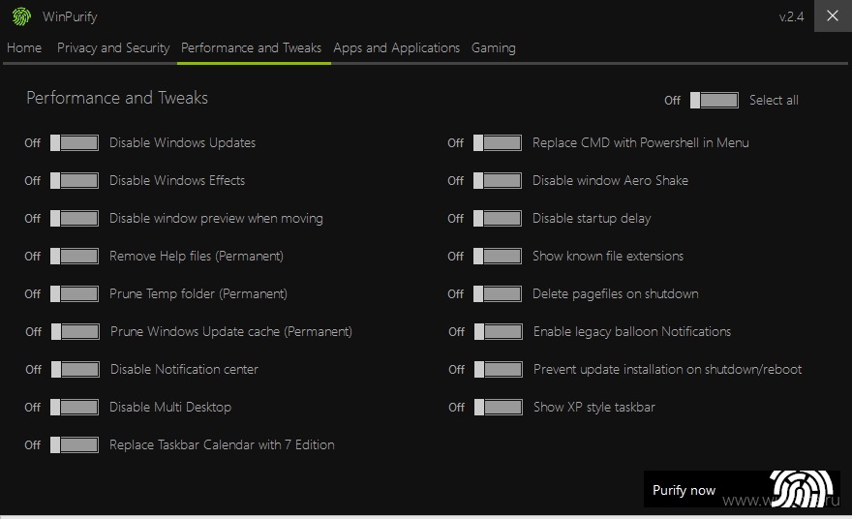Screen dimensions: 852x519
Task: Close the WinPurify window
Action: [833, 15]
